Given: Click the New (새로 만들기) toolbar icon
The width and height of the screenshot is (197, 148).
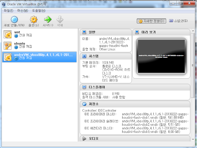Looking at the screenshot, I should pyautogui.click(x=14, y=19).
